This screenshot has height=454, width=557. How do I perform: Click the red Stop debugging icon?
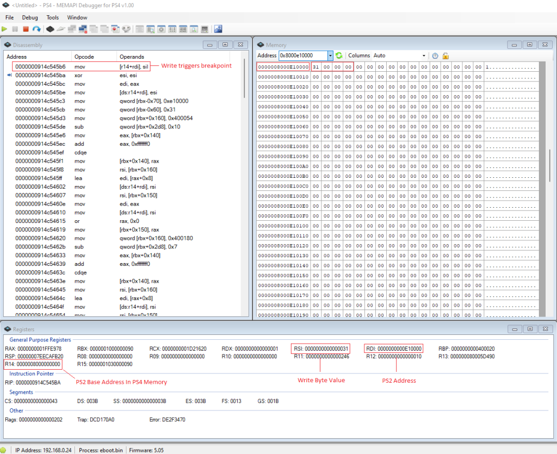point(26,29)
